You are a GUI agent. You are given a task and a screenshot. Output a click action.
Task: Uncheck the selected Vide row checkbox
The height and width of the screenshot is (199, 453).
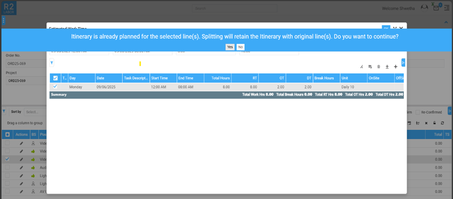click(x=7, y=159)
